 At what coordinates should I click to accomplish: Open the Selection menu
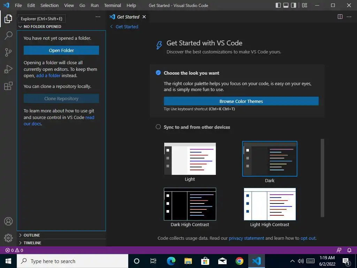click(50, 5)
